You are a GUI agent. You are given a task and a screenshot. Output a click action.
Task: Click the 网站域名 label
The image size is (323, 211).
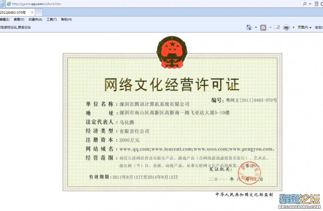[x=100, y=149]
